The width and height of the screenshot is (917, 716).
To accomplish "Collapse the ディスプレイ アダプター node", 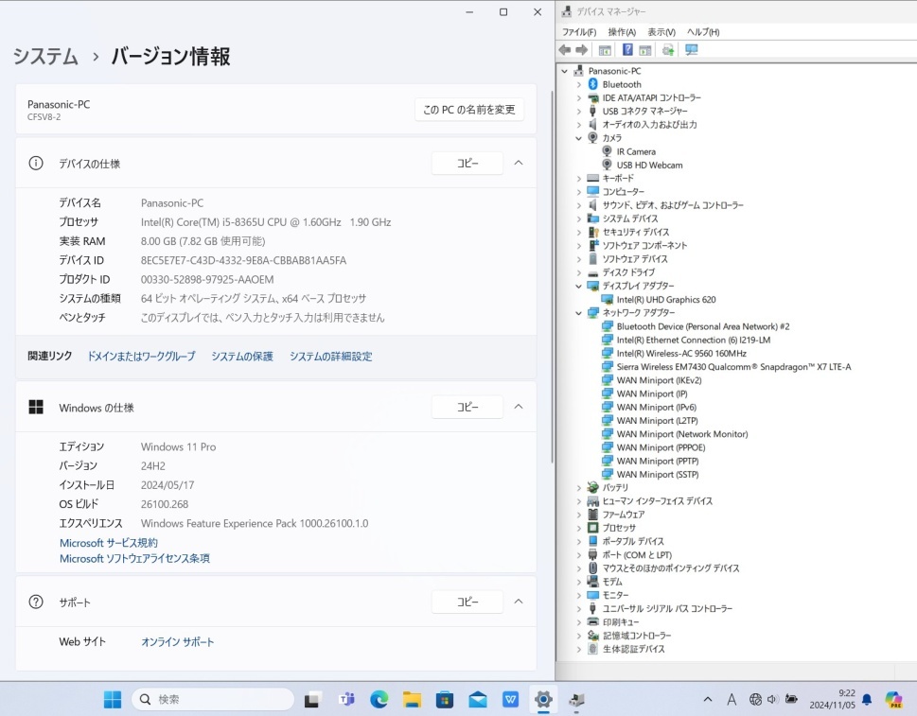I will pos(579,286).
